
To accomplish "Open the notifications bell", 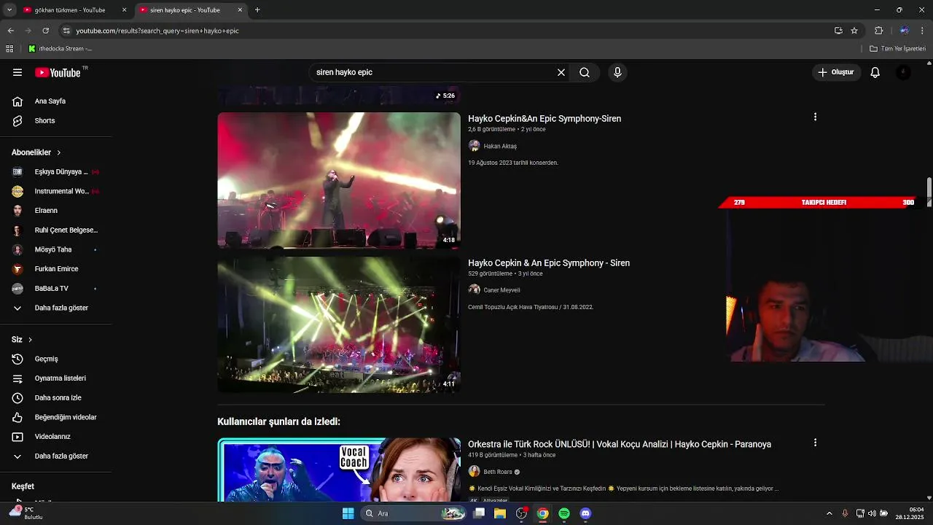I will pos(875,72).
